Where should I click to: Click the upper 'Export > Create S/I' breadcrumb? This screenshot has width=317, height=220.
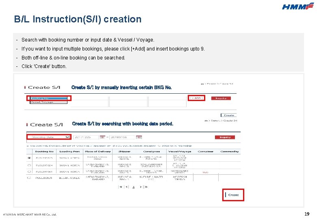tap(219, 84)
